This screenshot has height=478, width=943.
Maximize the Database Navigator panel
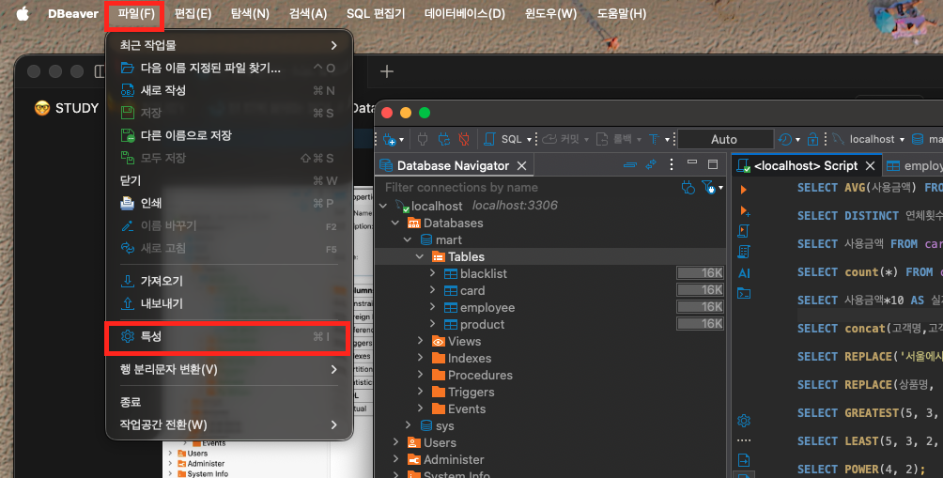(713, 164)
